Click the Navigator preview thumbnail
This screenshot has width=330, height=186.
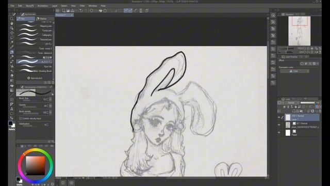click(299, 31)
